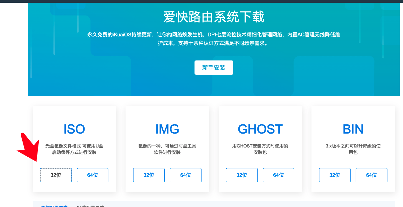Screen dimensions: 403x207
Task: Click the ISO card heading
Action: coord(74,129)
